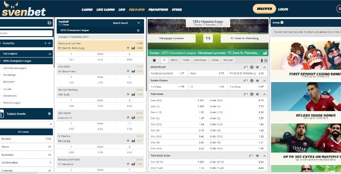Collapse the Match Result market section
Viewport: 341px width, 174px height.
pyautogui.click(x=264, y=67)
